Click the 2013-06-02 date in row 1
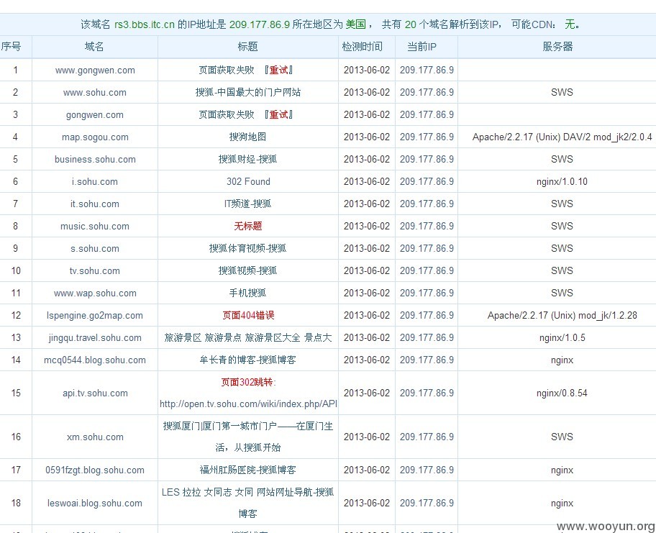The width and height of the screenshot is (656, 533). (x=367, y=70)
